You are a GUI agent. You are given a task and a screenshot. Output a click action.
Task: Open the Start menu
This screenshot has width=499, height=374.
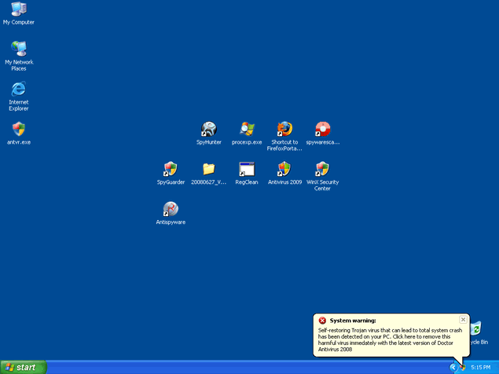[24, 367]
